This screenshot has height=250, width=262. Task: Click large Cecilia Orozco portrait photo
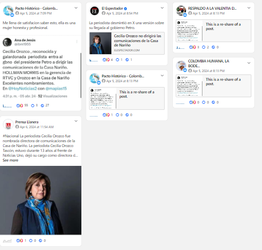pos(41,200)
